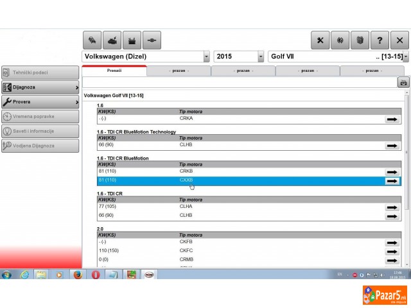Expand the Provera submenu arrow
This screenshot has height=308, width=411.
coord(77,102)
